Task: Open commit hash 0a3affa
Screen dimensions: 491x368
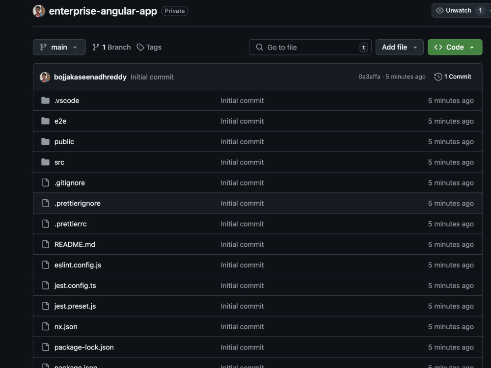Action: (369, 77)
